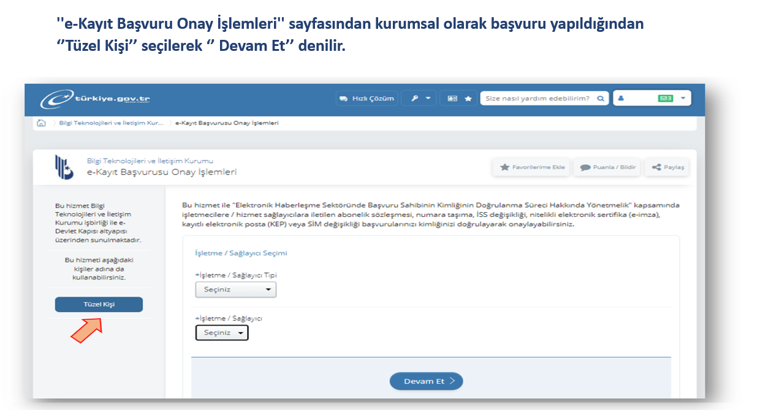763x410 pixels.
Task: Click the BTK institution logo
Action: point(64,167)
